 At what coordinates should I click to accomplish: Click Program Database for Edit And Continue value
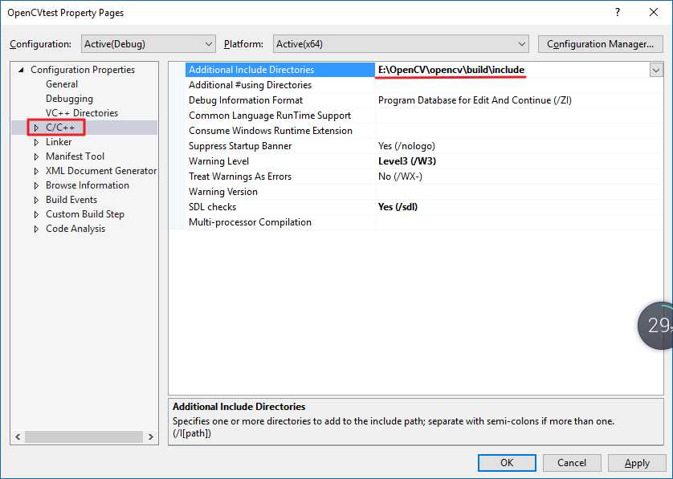coord(475,100)
